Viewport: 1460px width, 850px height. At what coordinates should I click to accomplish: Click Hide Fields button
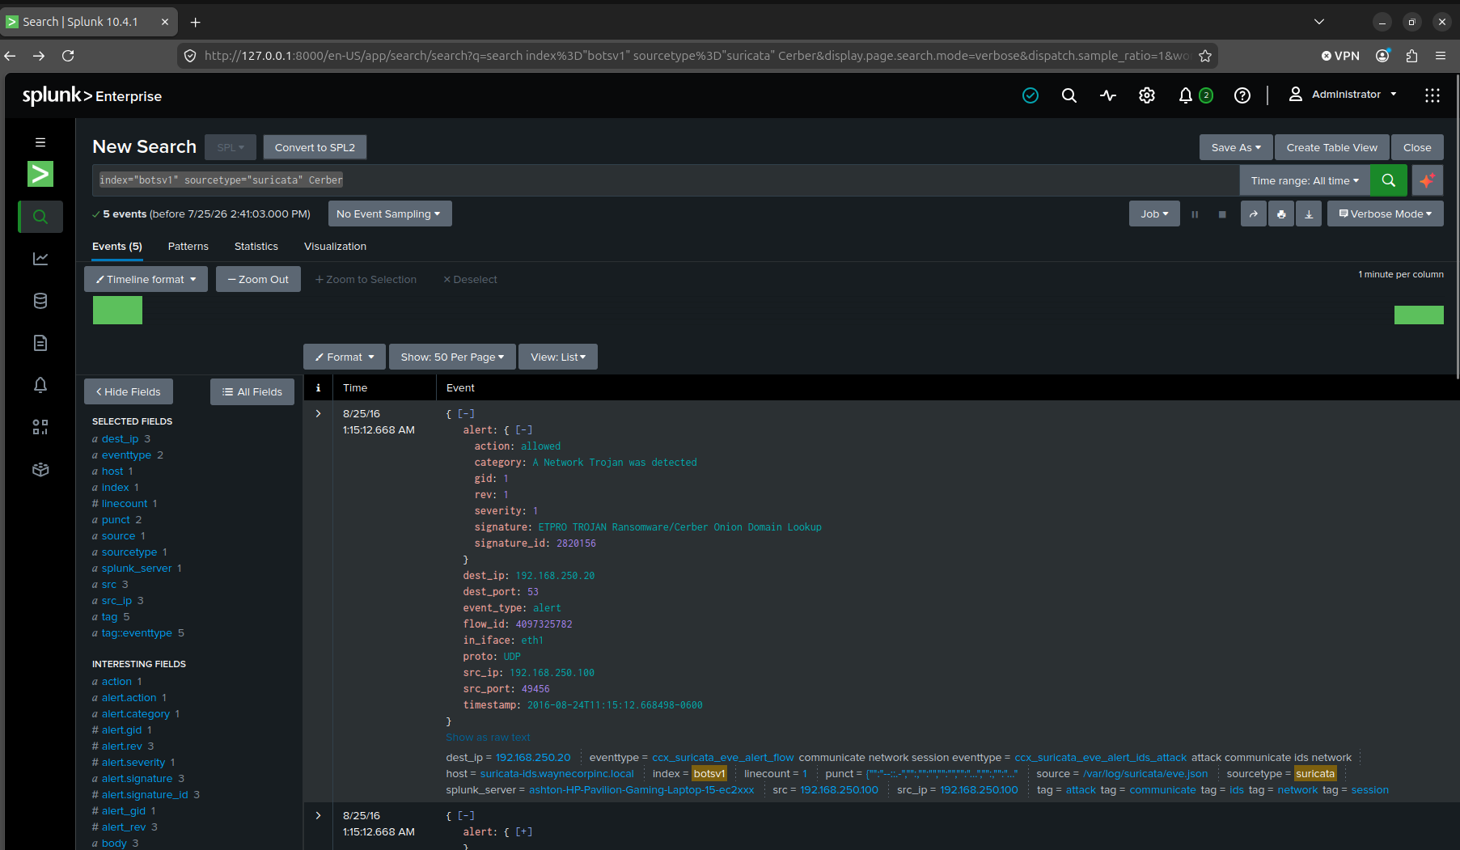129,391
